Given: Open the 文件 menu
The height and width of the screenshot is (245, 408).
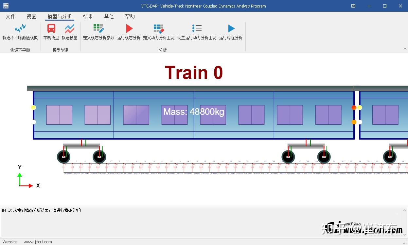Looking at the screenshot, I should [10, 16].
